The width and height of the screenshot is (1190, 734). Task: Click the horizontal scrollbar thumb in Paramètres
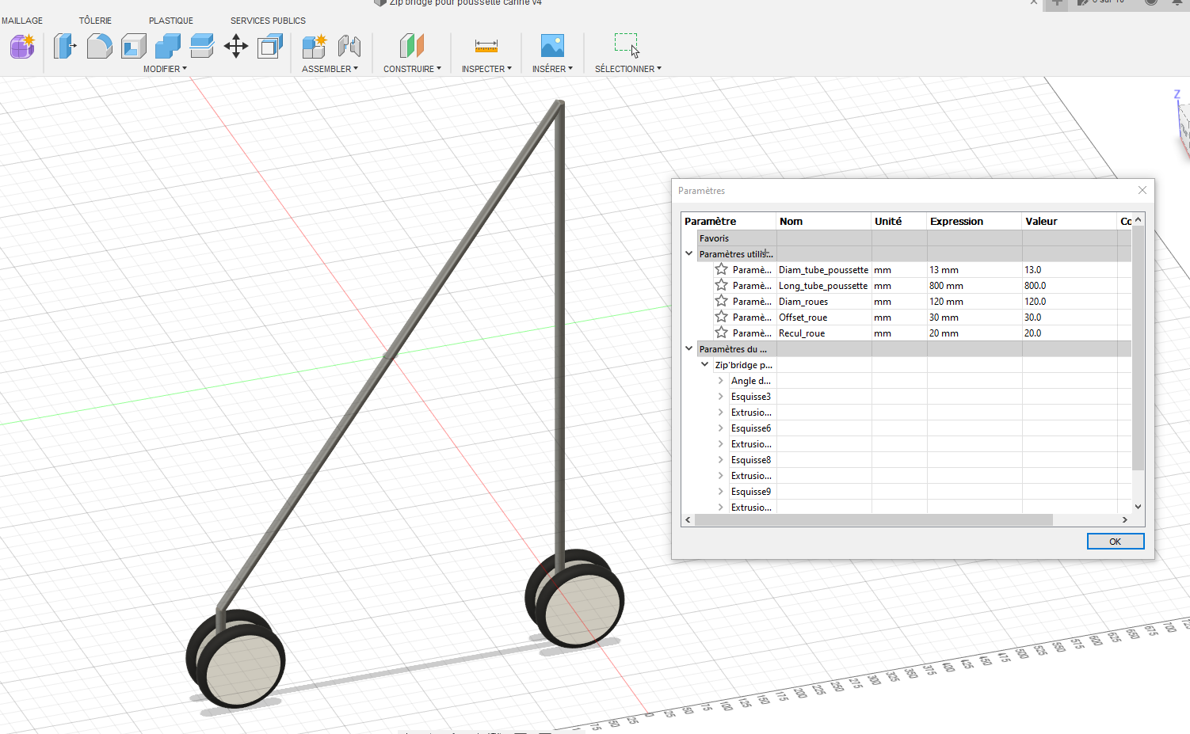coord(873,519)
